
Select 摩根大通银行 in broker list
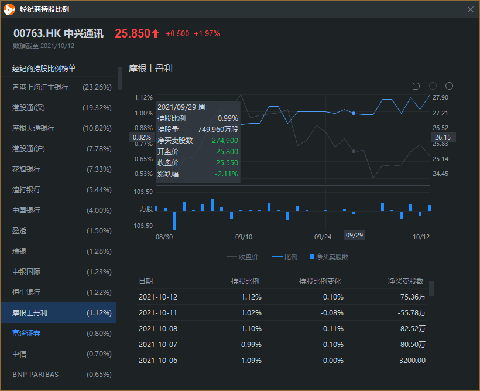point(58,128)
